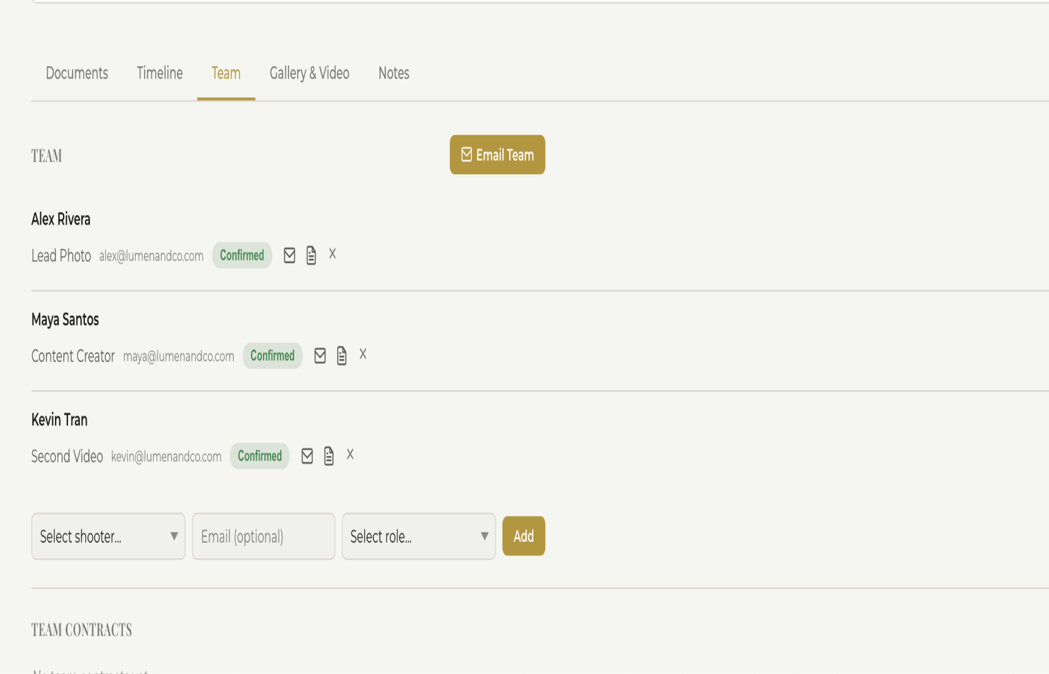Switch to the Documents tab
Image resolution: width=1049 pixels, height=674 pixels.
[77, 73]
